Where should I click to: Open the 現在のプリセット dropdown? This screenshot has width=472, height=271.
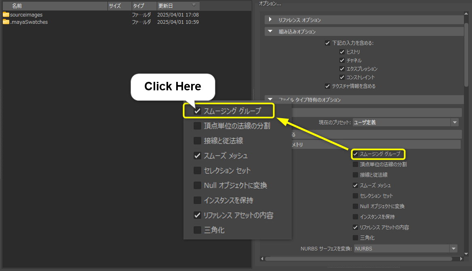405,122
